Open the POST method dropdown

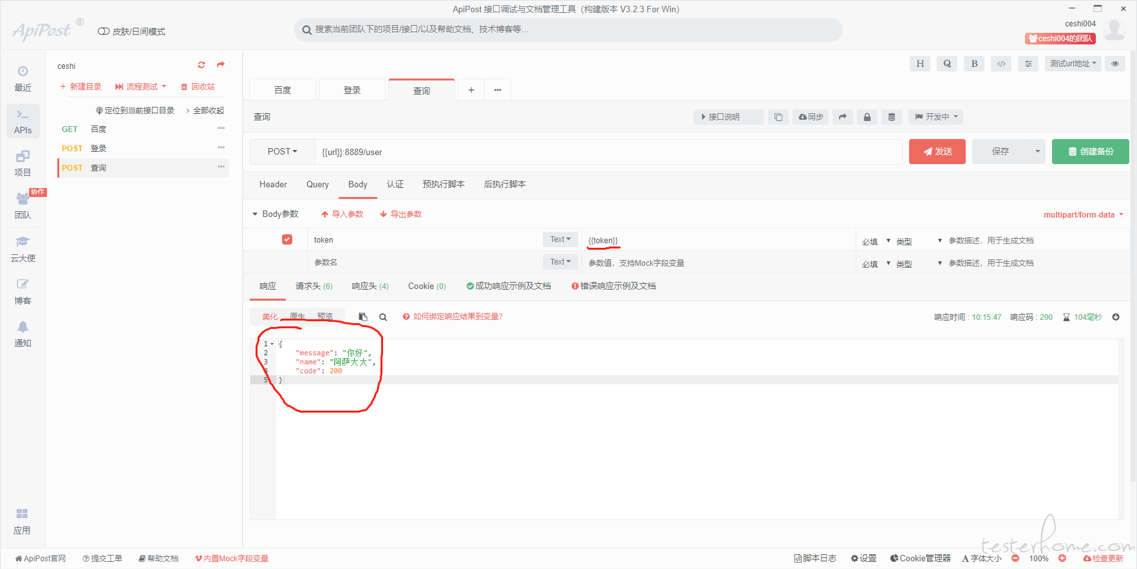coord(283,152)
